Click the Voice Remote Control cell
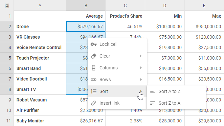 pos(40,47)
